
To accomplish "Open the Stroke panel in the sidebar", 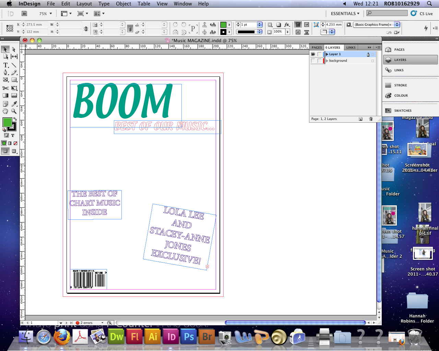I will pos(400,85).
